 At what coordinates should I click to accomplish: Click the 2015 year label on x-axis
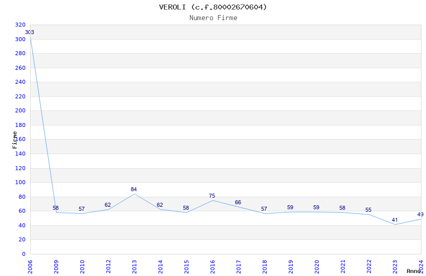(186, 267)
